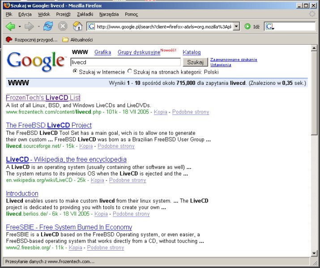Open the Aktualności bookmarks folder

point(77,39)
